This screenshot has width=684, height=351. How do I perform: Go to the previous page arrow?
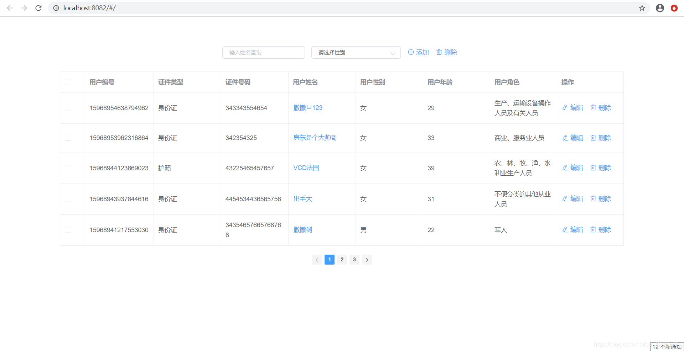(x=317, y=260)
